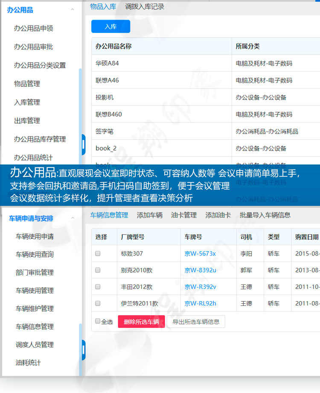Tick the checkbox for 别克2010款 row
320x393 pixels.
point(98,270)
